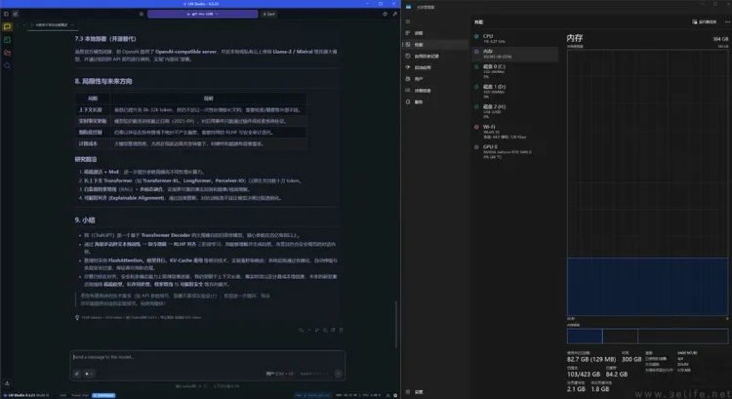Click the '2.1 GB' paged pool value
Screen dimensions: 732x399
click(575, 389)
